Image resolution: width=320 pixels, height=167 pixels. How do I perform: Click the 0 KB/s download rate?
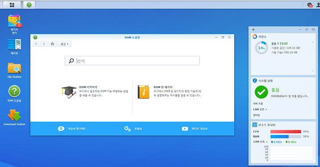291,142
